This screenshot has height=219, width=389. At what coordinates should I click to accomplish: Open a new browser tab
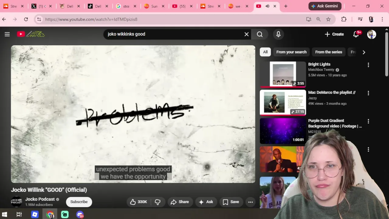(x=286, y=6)
